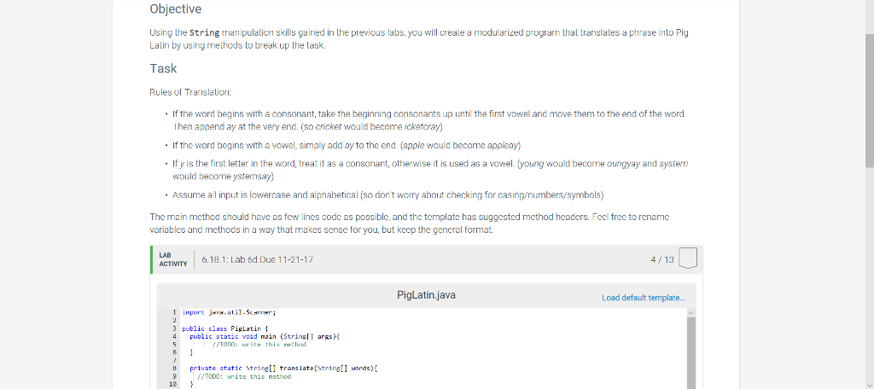Click the PigLatin.java file name
This screenshot has height=389, width=874.
(426, 295)
